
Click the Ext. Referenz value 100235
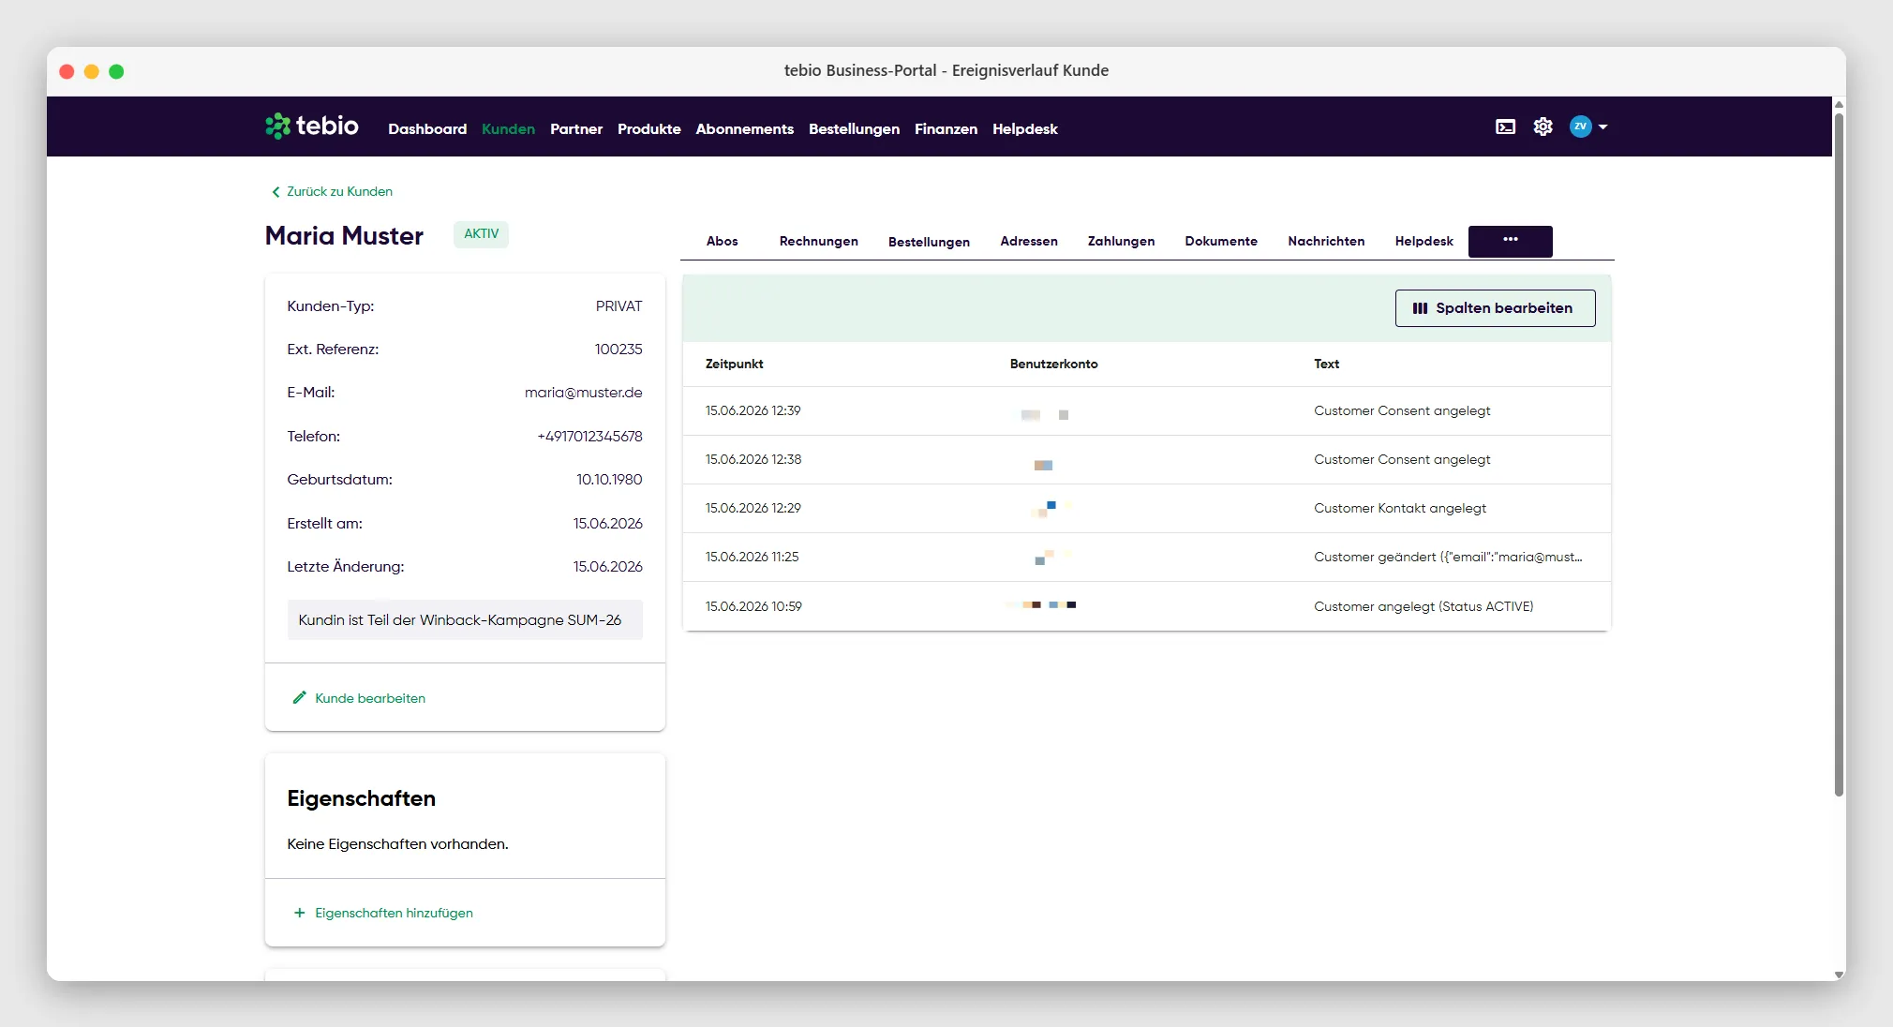[x=618, y=350]
